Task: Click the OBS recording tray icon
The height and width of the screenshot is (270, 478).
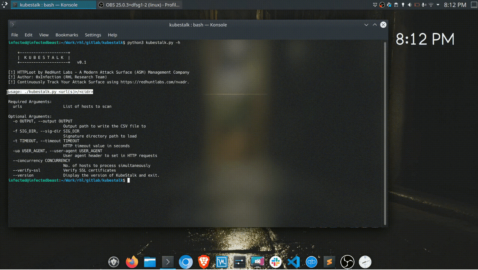Action: click(x=382, y=5)
